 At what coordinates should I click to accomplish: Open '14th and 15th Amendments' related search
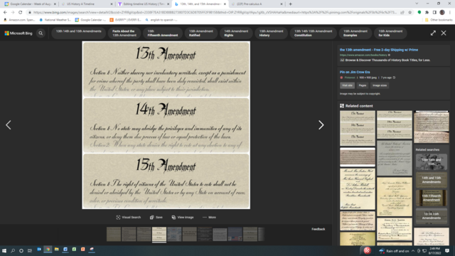(x=432, y=180)
